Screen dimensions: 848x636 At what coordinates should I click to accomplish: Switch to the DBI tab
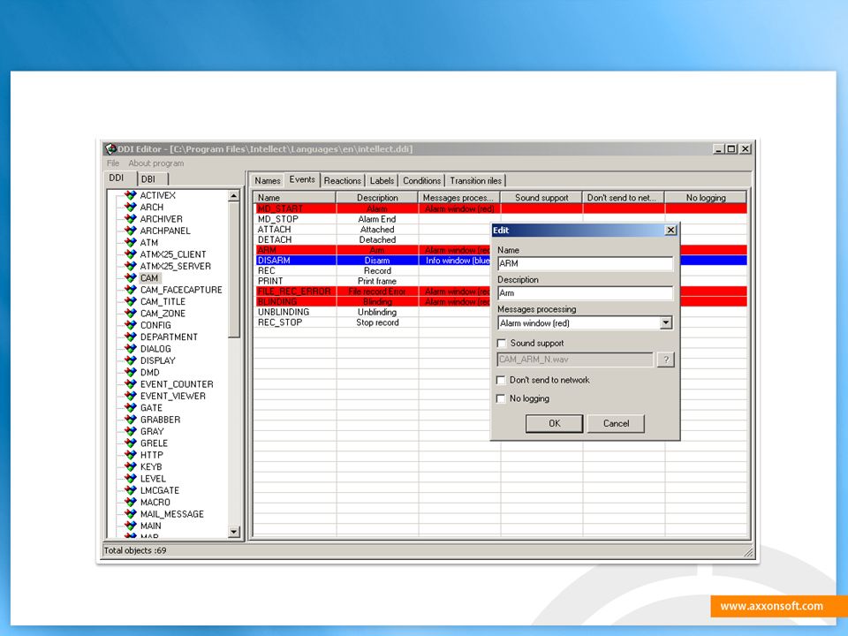tap(148, 179)
